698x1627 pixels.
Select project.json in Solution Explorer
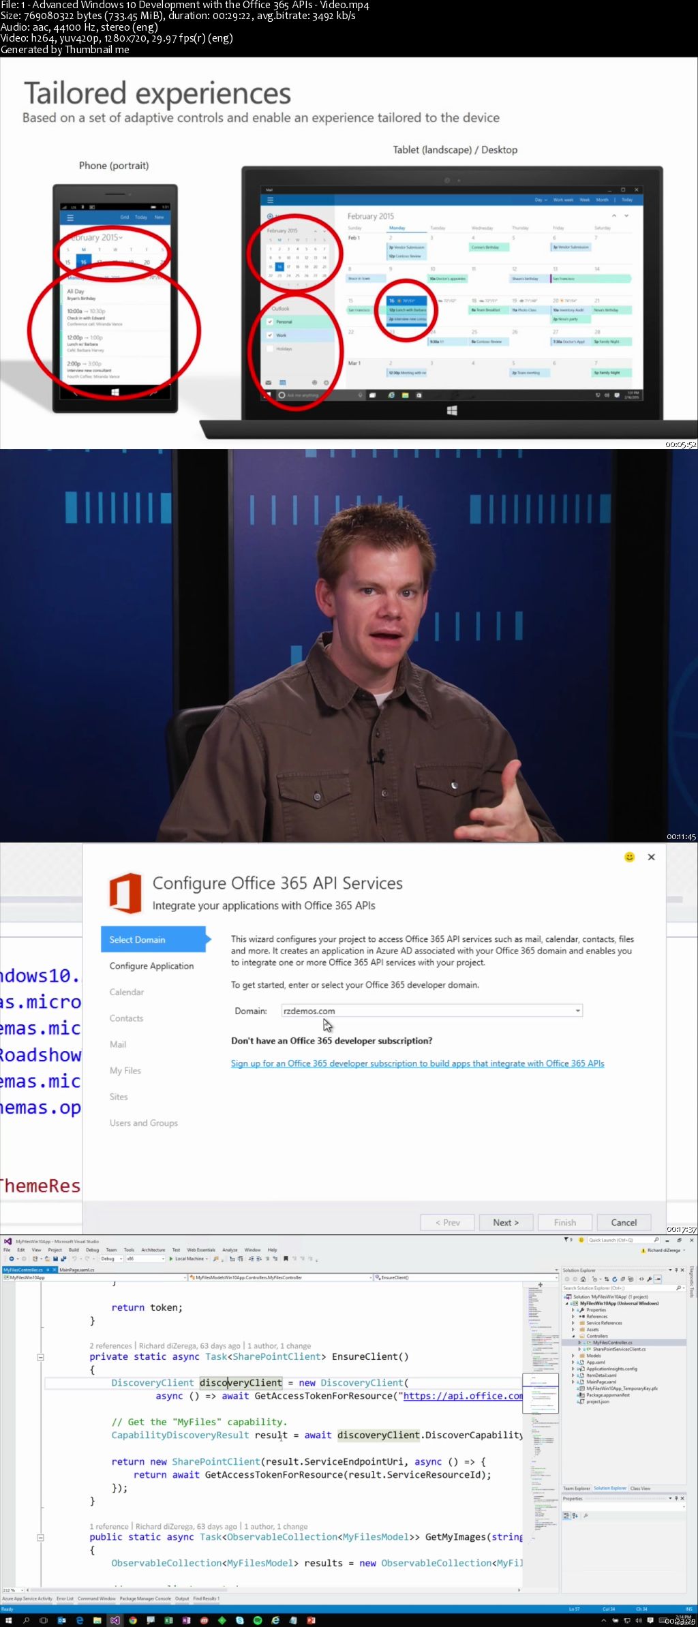[x=598, y=1401]
